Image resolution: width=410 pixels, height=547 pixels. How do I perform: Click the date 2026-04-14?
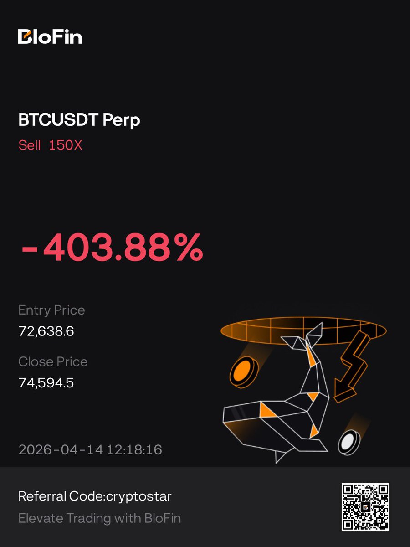pyautogui.click(x=61, y=450)
